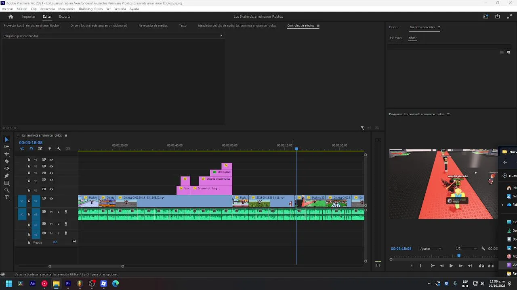Open Controles de efectos panel menu

(318, 25)
